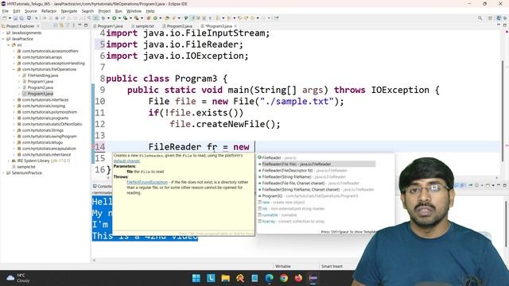The height and width of the screenshot is (286, 509).
Task: Click the New file toolbar icon
Action: point(5,18)
